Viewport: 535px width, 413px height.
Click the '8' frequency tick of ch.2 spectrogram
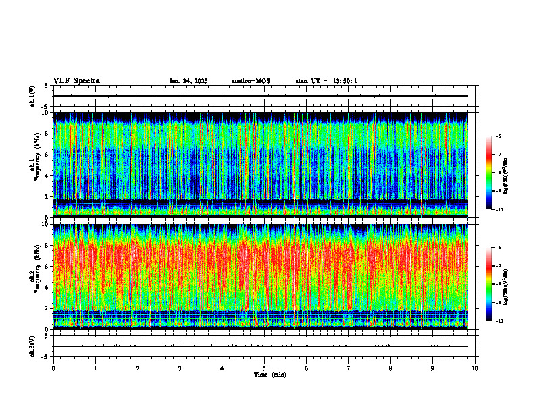point(47,246)
